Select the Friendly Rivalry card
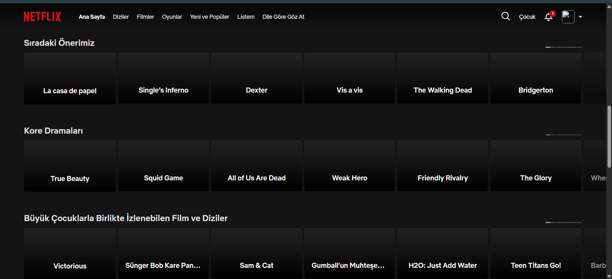This screenshot has height=279, width=612. [x=443, y=166]
